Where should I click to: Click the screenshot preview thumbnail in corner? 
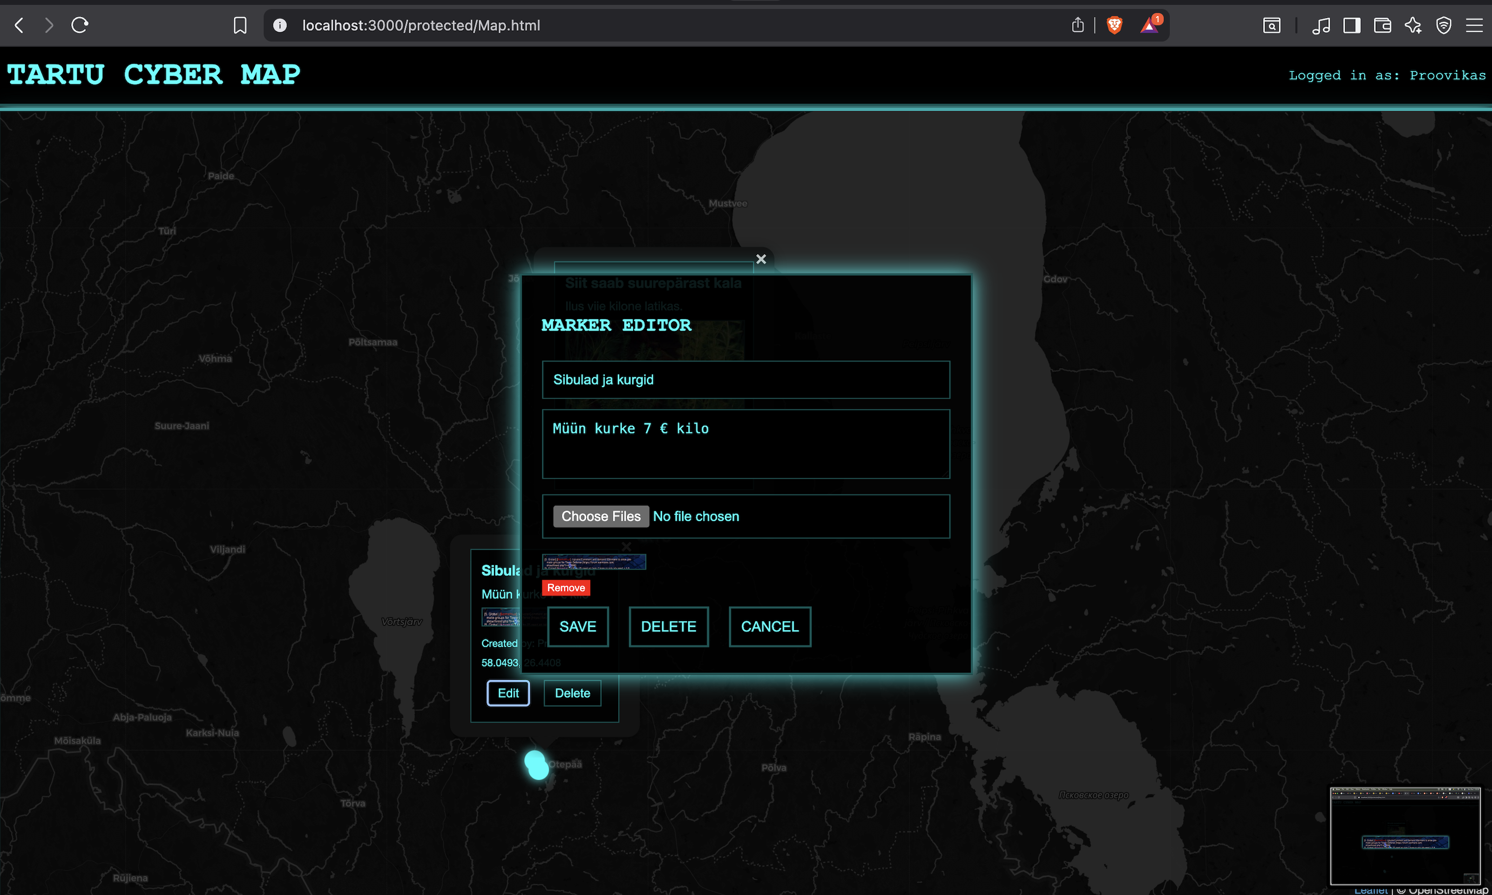[1405, 836]
